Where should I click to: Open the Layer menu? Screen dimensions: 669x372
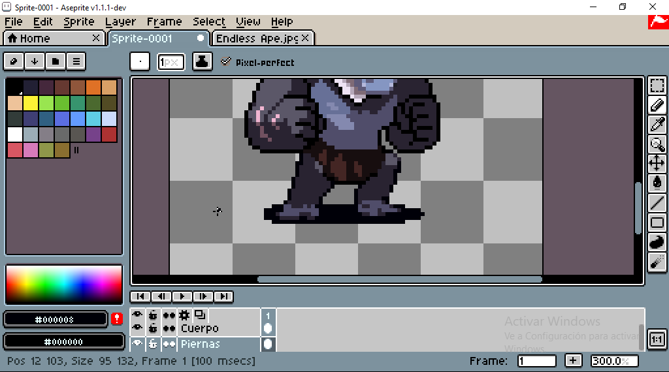[x=120, y=22]
